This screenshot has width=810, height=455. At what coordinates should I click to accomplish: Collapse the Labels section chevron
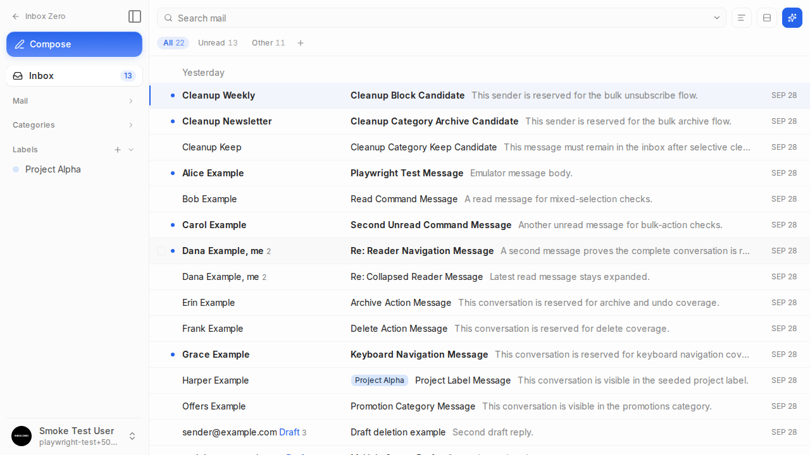click(x=131, y=150)
